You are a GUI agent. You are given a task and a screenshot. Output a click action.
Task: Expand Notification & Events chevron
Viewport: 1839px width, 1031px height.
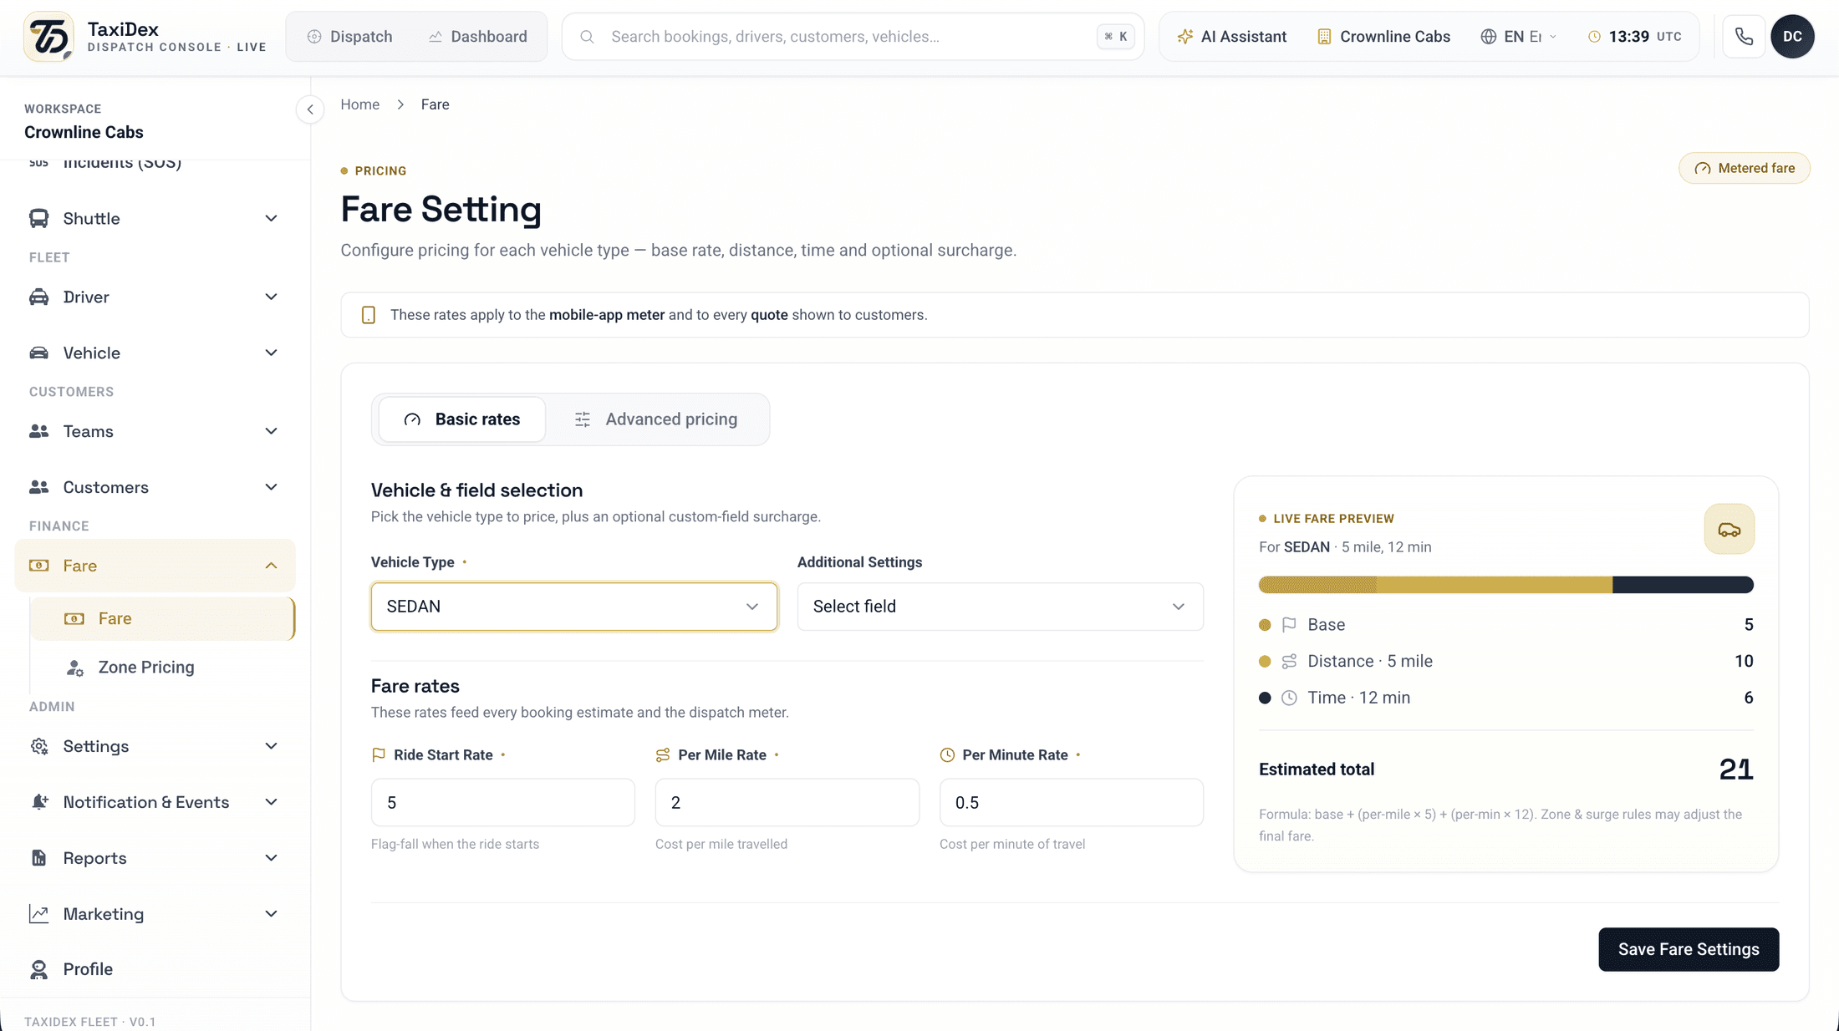pos(271,802)
